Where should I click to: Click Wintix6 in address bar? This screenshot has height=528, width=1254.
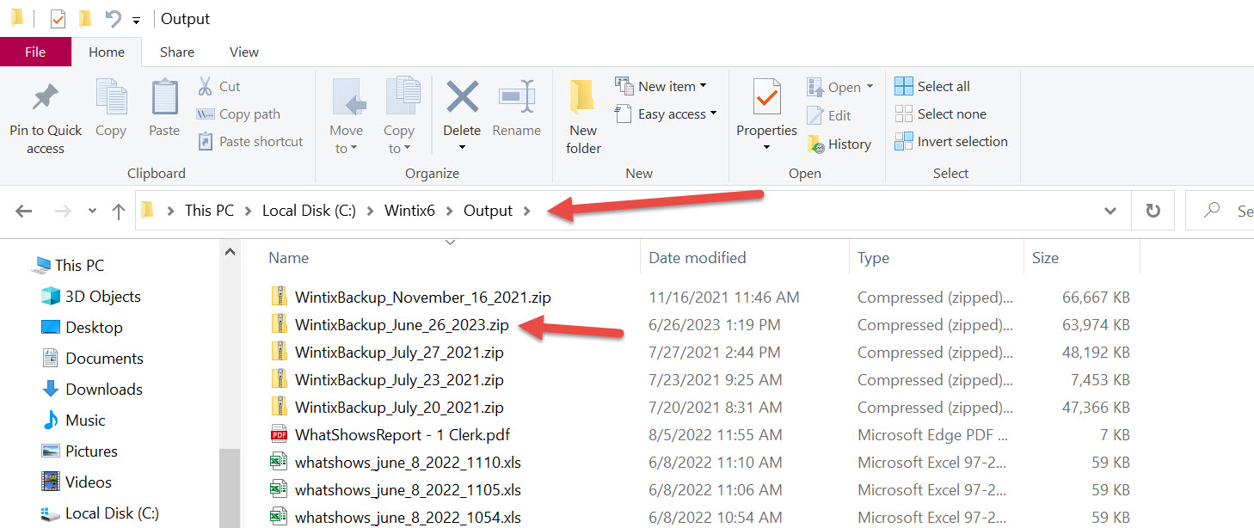tap(411, 211)
